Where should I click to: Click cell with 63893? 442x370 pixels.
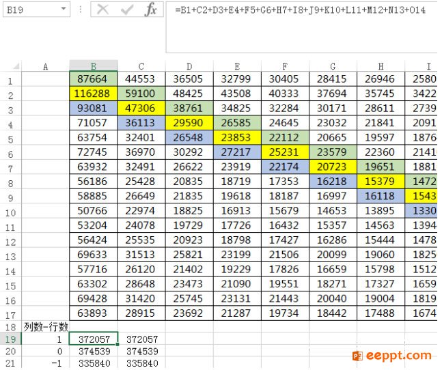pyautogui.click(x=94, y=313)
